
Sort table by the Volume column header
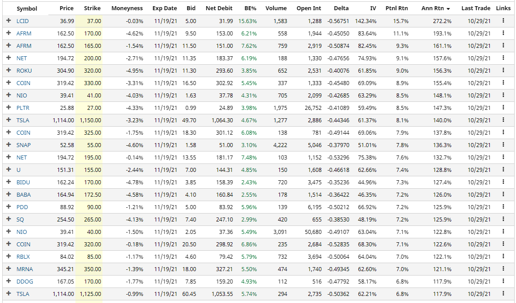pos(276,8)
